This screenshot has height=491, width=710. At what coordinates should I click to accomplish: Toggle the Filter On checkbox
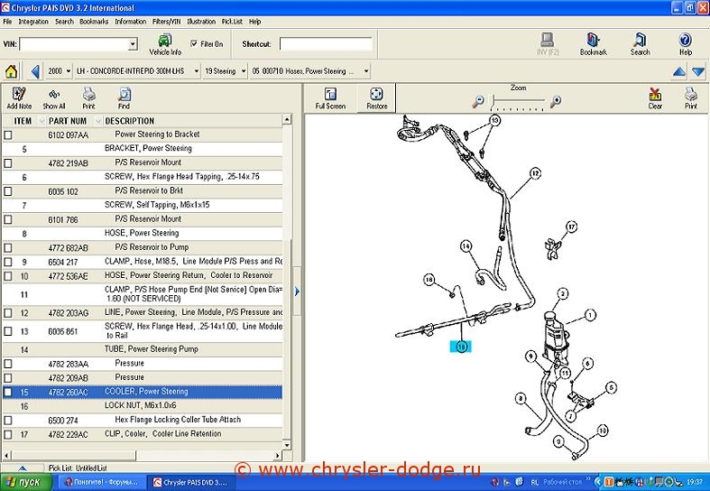click(x=194, y=44)
